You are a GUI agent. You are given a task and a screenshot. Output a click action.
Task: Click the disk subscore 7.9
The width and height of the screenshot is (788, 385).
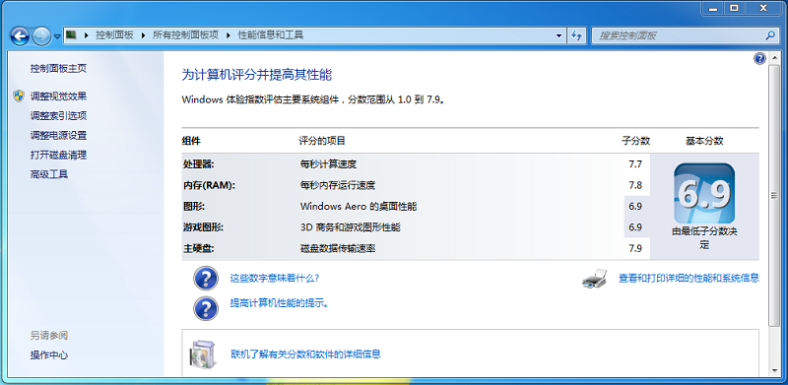click(635, 248)
